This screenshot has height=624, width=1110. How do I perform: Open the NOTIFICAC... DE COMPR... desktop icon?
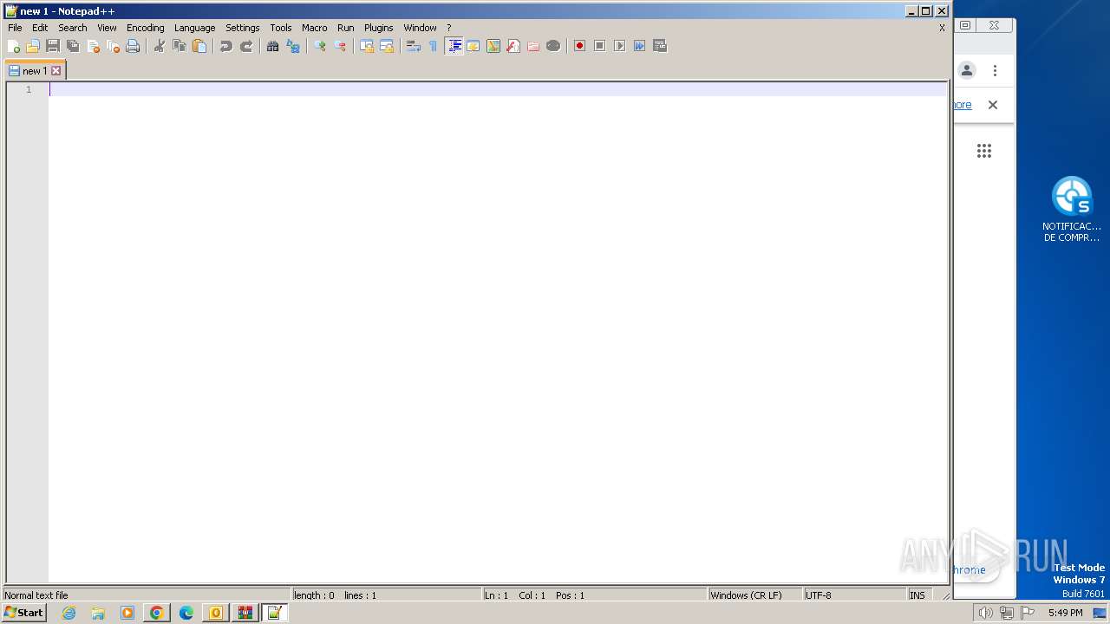[x=1072, y=209]
